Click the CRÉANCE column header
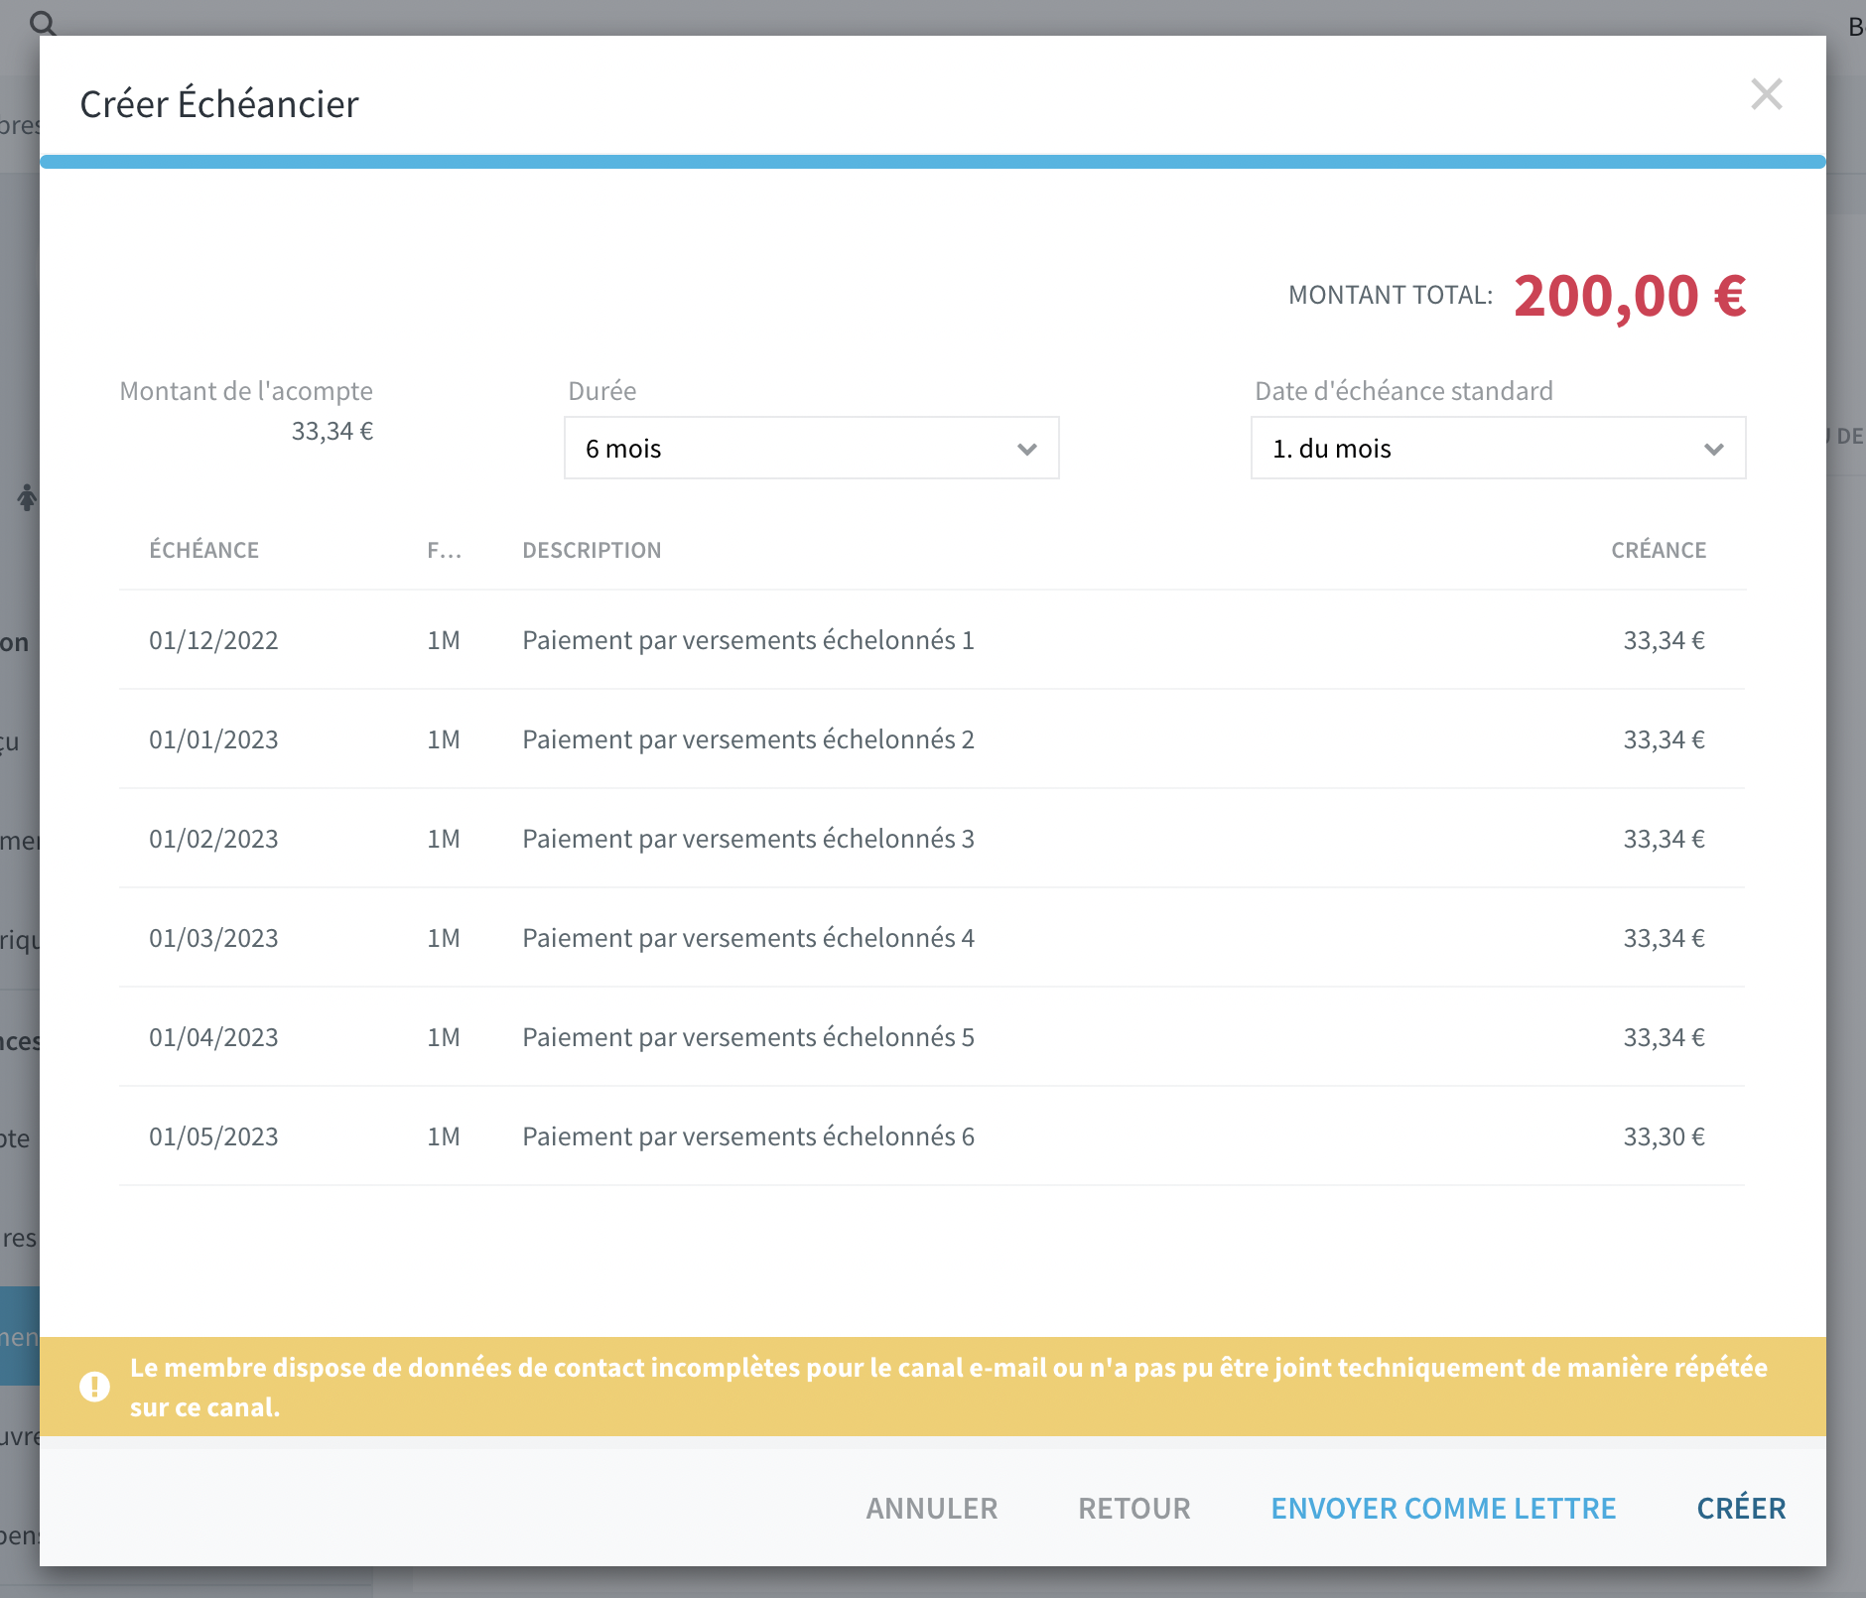This screenshot has width=1866, height=1598. click(1659, 549)
